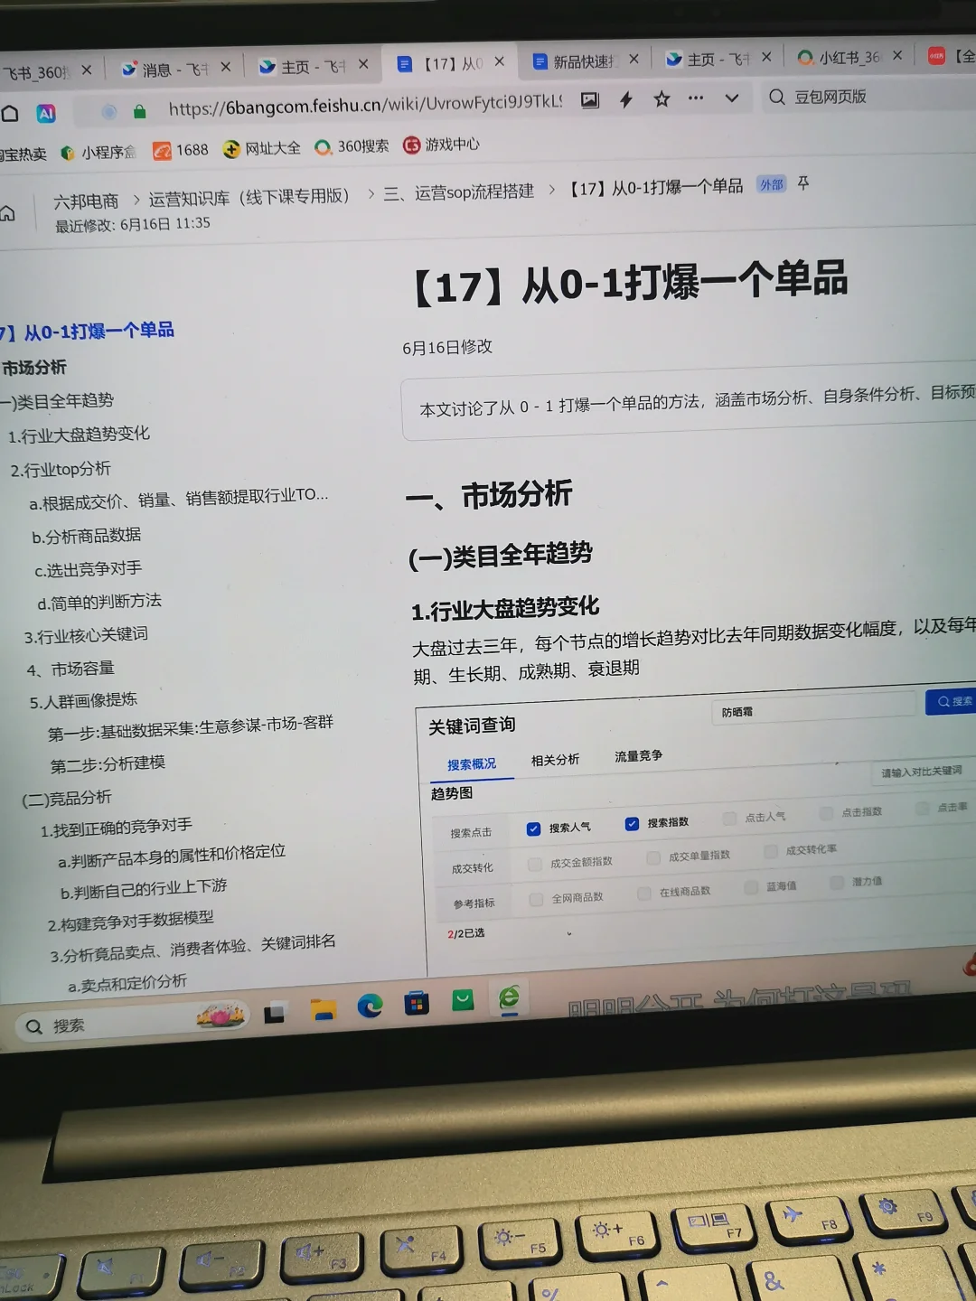Image resolution: width=976 pixels, height=1301 pixels.
Task: Open the 360搜索 bookmark
Action: click(x=352, y=146)
